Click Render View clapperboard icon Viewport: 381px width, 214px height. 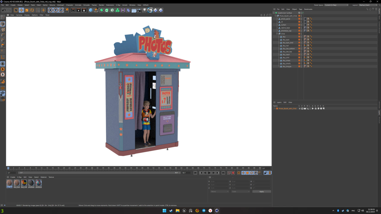(73, 10)
